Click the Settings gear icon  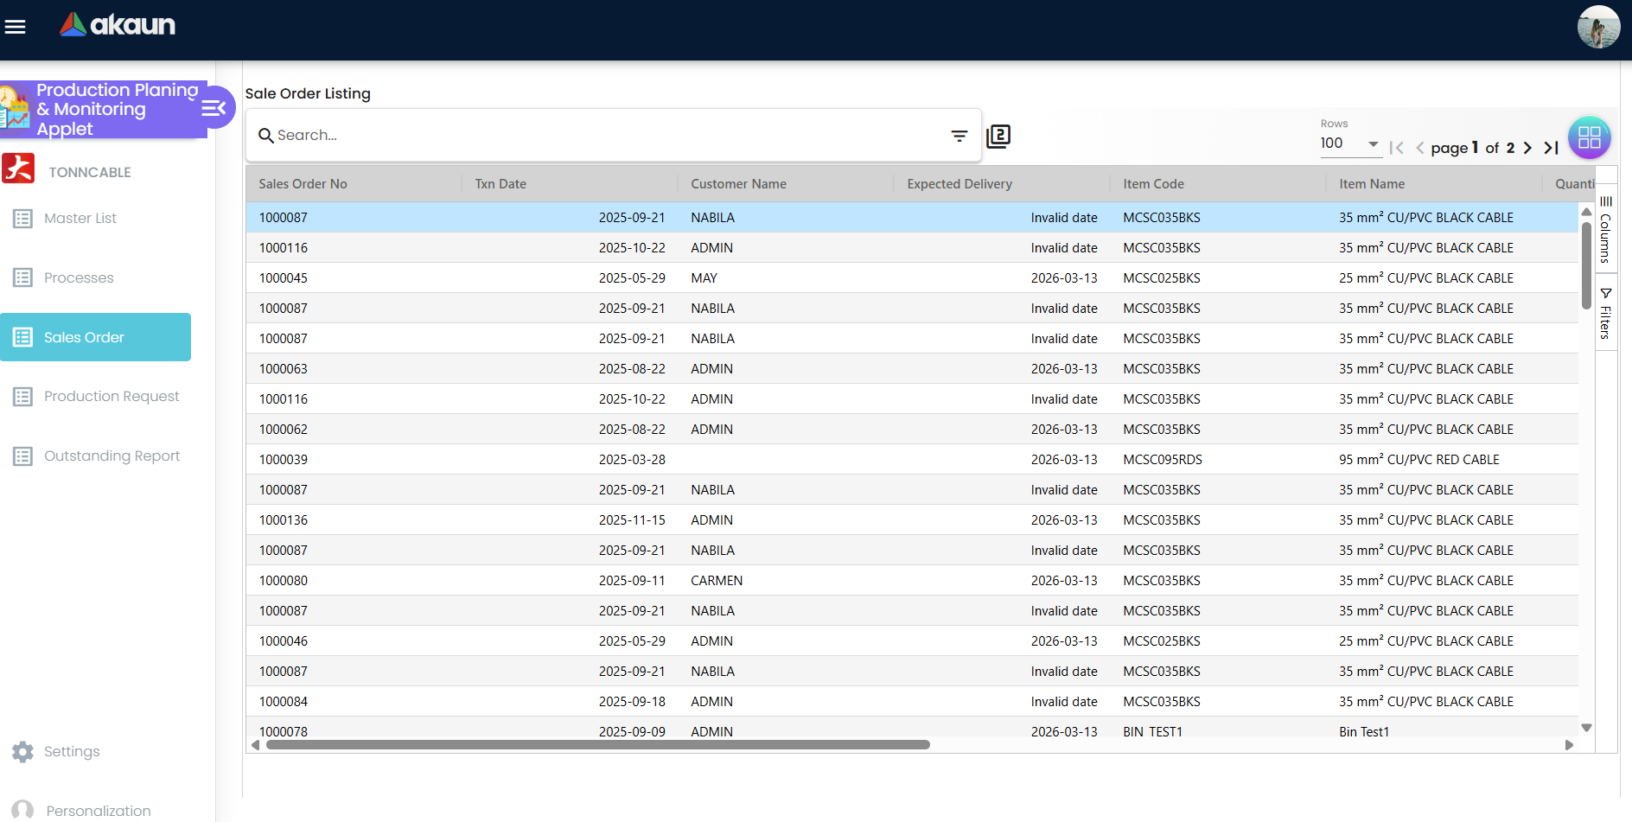(x=22, y=751)
